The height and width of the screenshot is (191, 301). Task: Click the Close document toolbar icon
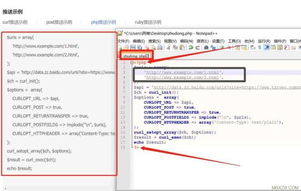click(x=147, y=47)
